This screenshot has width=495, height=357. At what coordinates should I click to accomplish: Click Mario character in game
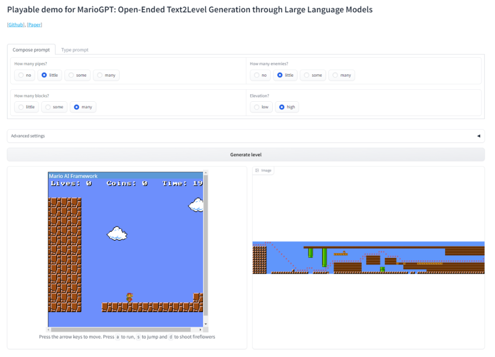coord(129,297)
